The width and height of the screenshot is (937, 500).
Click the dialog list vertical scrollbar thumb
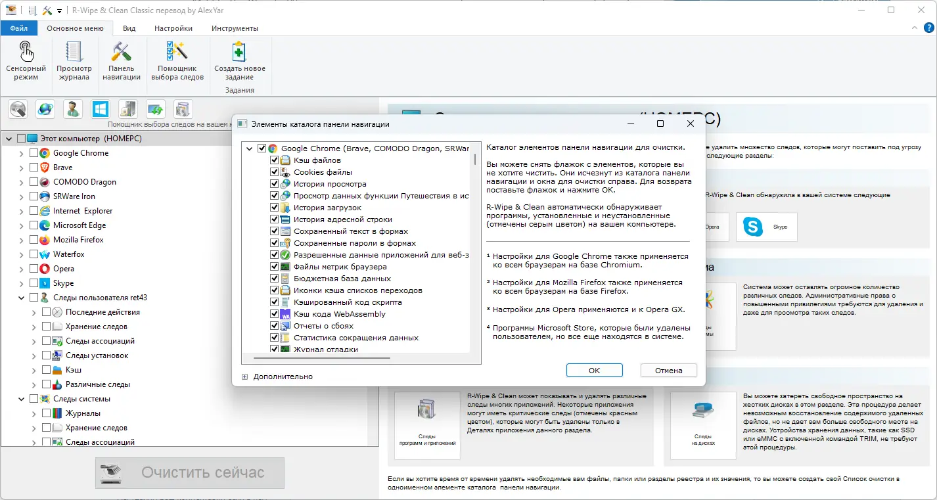coord(475,159)
